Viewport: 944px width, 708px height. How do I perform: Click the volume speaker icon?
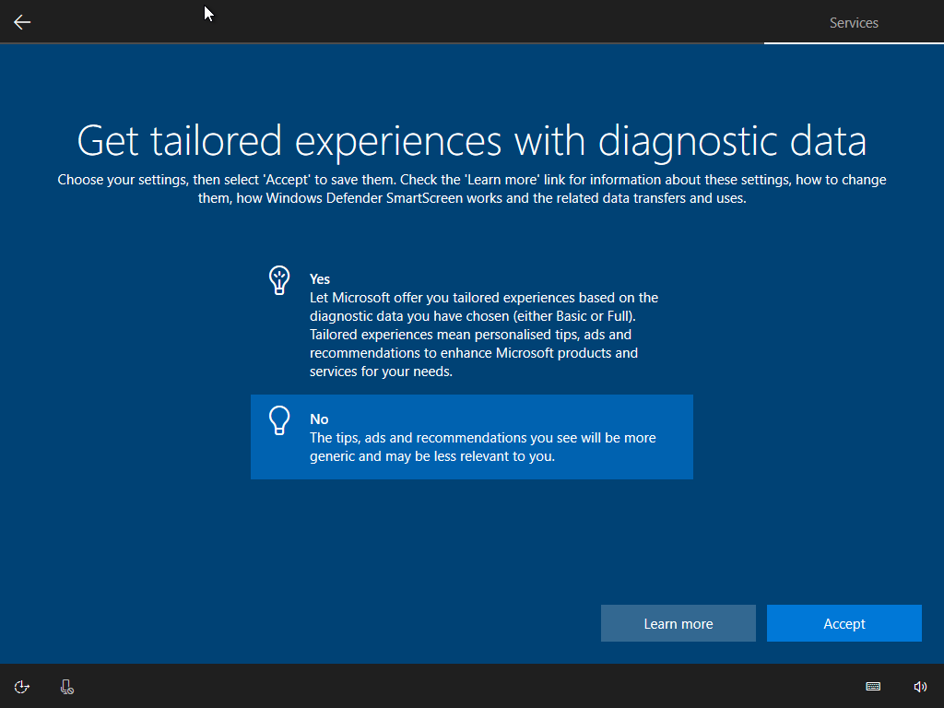pyautogui.click(x=919, y=687)
